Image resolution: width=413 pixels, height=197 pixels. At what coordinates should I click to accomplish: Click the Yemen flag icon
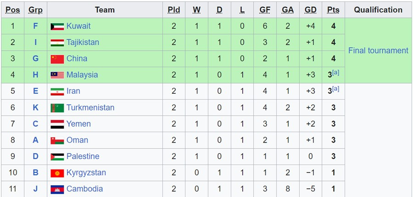pyautogui.click(x=57, y=124)
